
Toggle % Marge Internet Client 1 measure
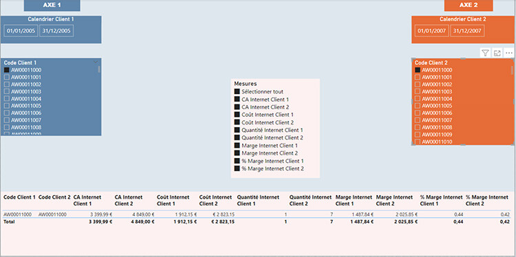click(x=237, y=161)
